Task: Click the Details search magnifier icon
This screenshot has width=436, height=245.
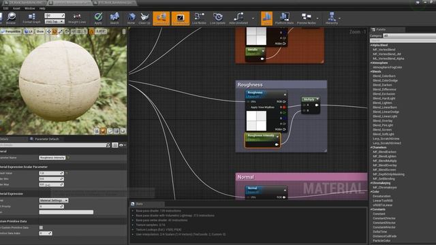Action: pos(108,145)
